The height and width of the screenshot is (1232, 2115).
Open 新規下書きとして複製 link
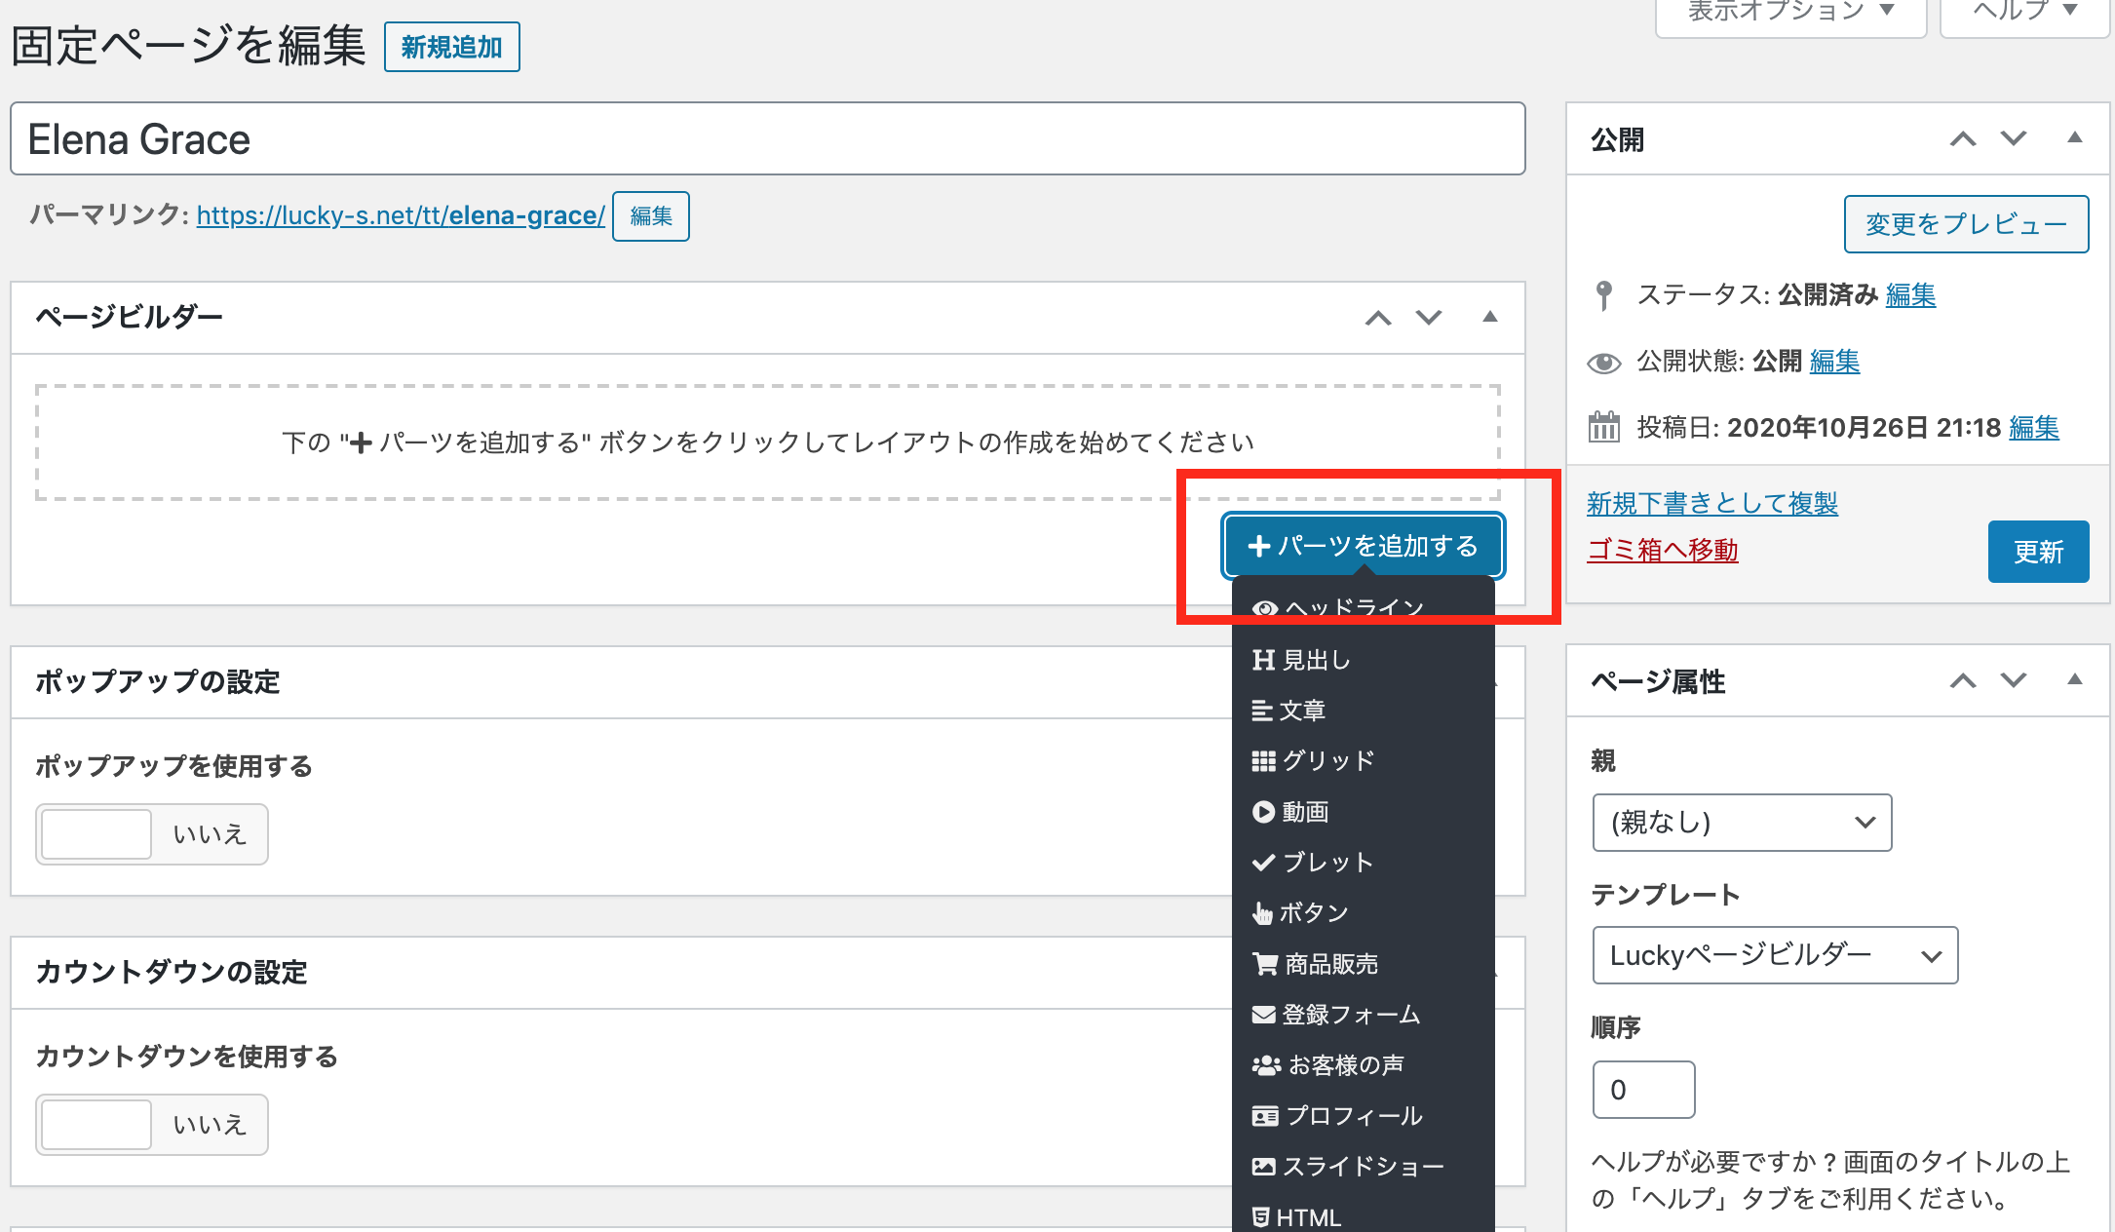point(1711,503)
